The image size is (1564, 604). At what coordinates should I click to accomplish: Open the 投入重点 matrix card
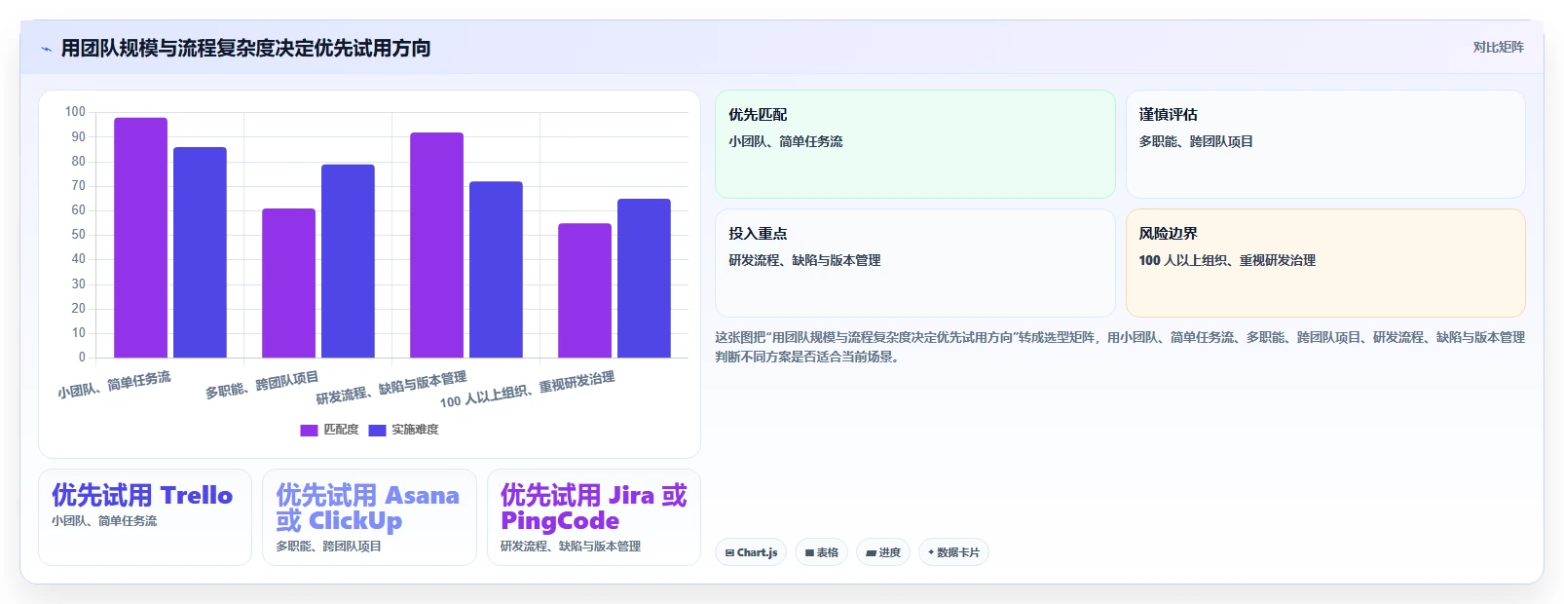point(914,263)
